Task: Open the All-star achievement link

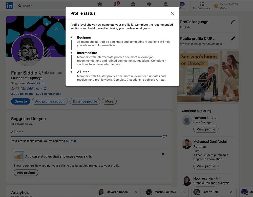Action: [71, 141]
